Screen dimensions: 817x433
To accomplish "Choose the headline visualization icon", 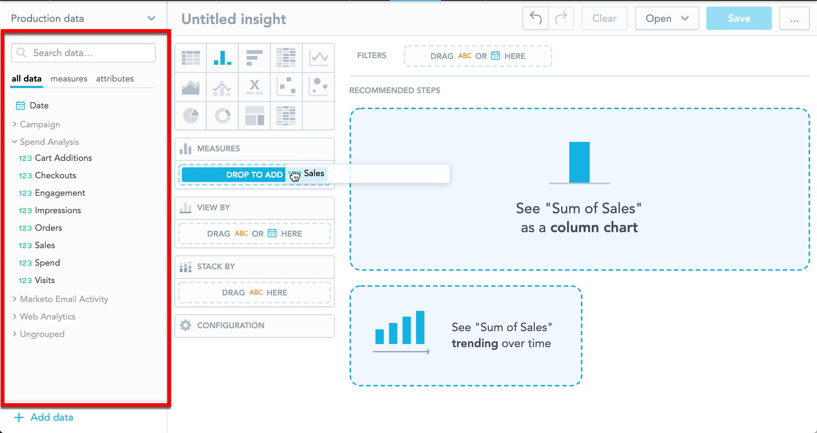I will pyautogui.click(x=254, y=87).
